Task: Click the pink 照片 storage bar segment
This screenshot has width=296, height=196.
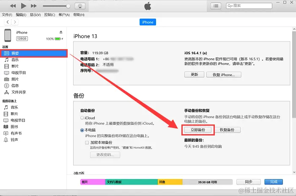Action: tap(93, 182)
